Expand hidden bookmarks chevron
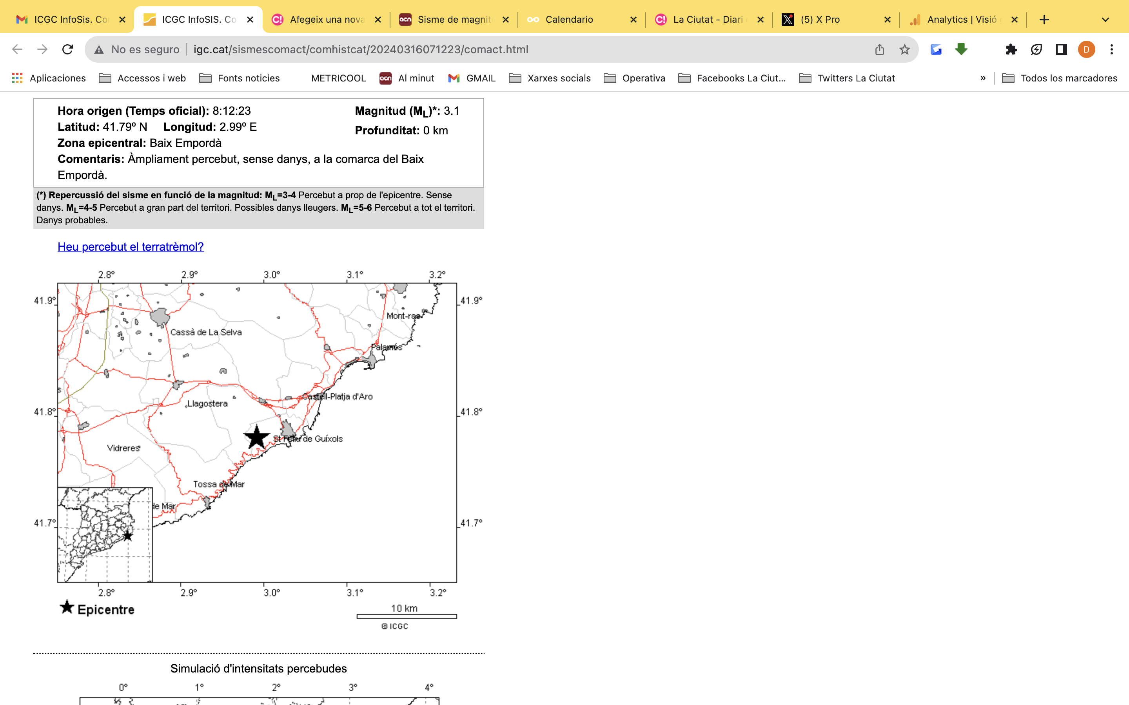Screen dimensions: 1129x705 tap(983, 78)
